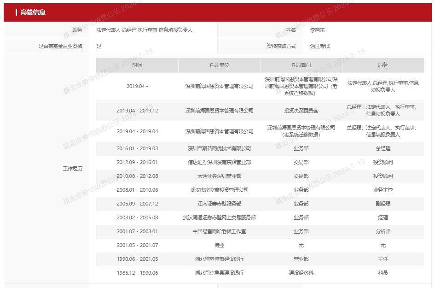This screenshot has height=288, width=435.
Task: Select the date cell 2001.05 - 2001.07
Action: 137,245
